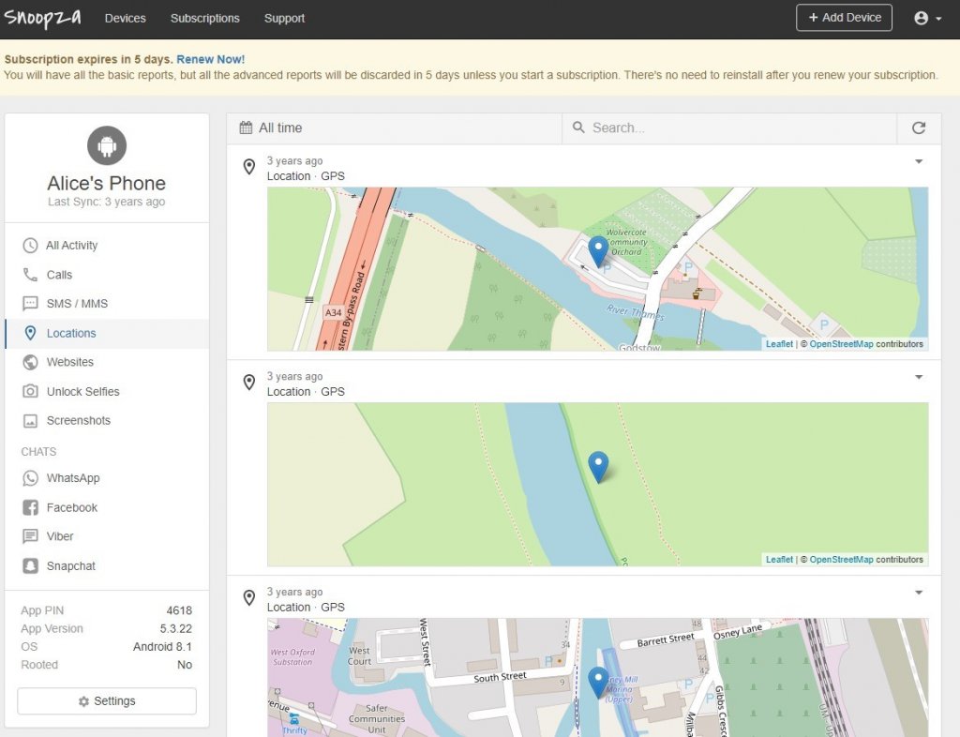Open WhatsApp chats
Viewport: 960px width, 737px height.
point(107,478)
